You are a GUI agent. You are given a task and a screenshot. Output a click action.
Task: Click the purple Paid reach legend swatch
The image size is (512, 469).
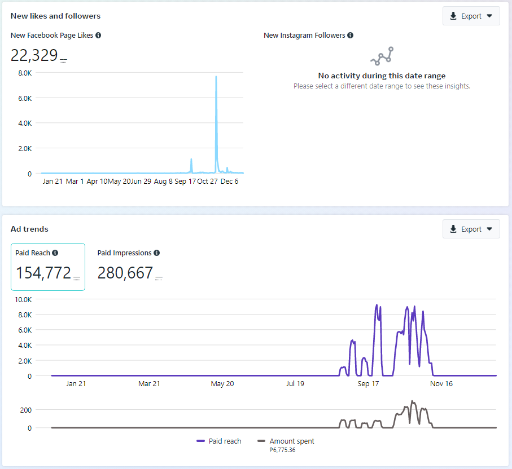tap(200, 441)
